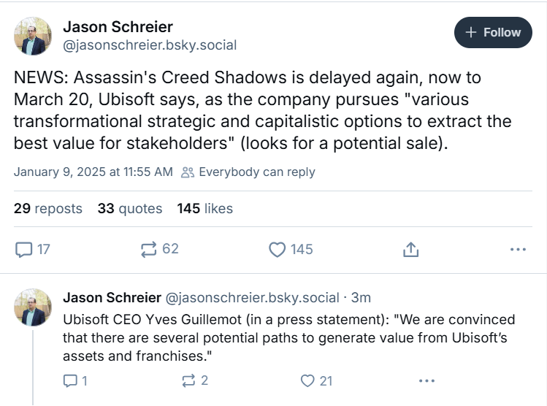Follow Jason Schreier

tap(493, 32)
